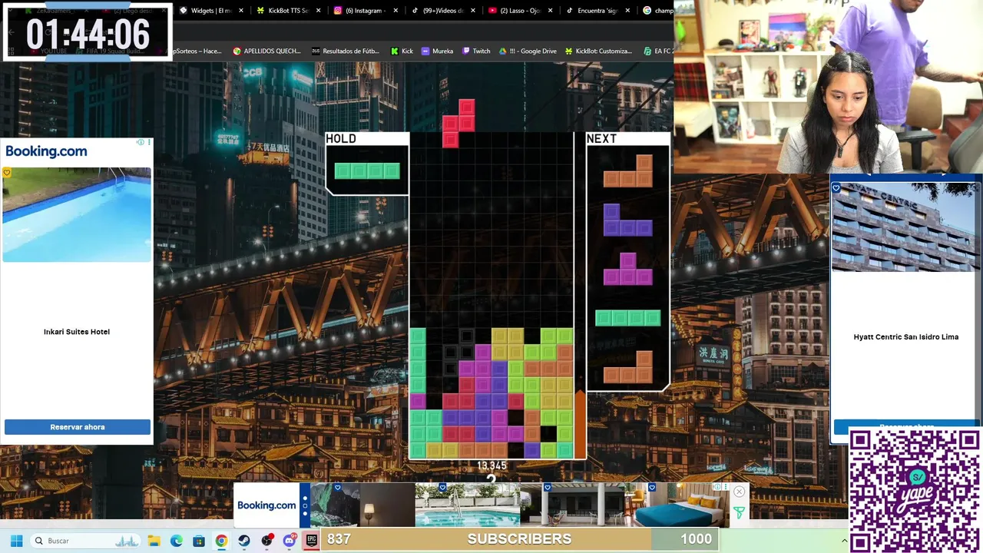
Task: Click the Instagram tab favicon
Action: (x=338, y=11)
